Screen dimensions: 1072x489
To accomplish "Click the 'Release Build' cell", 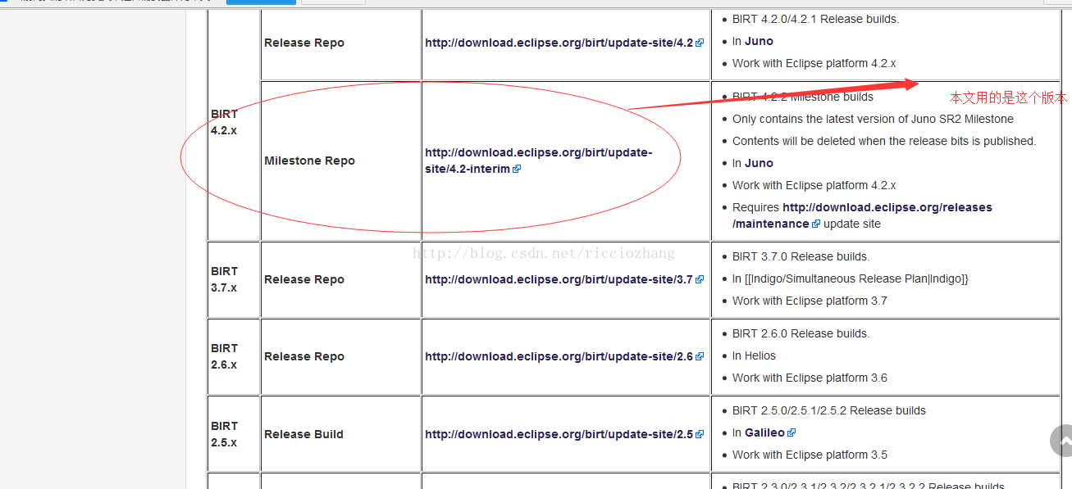I will (x=340, y=434).
